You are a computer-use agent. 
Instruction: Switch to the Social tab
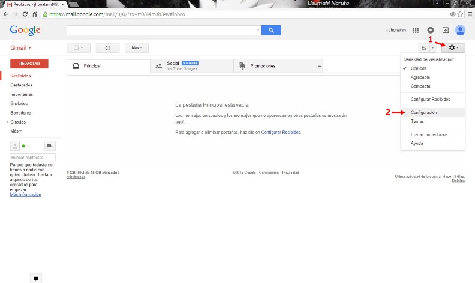pos(192,66)
